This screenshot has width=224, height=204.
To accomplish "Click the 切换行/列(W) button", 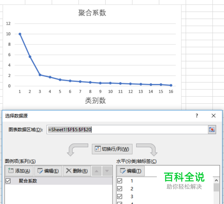I will (x=112, y=149).
